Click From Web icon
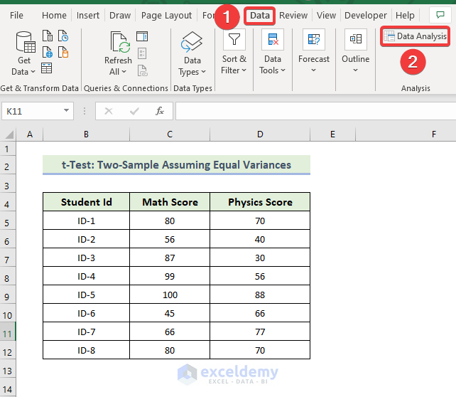Viewport: 456px width, 397px height. (48, 52)
